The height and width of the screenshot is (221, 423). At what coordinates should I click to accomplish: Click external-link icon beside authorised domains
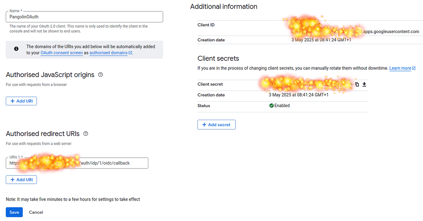pyautogui.click(x=130, y=53)
